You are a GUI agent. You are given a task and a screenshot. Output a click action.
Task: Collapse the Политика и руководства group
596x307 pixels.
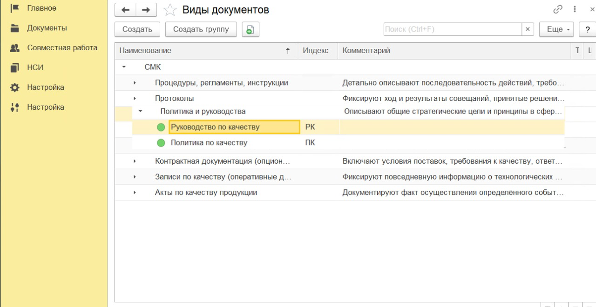point(140,112)
